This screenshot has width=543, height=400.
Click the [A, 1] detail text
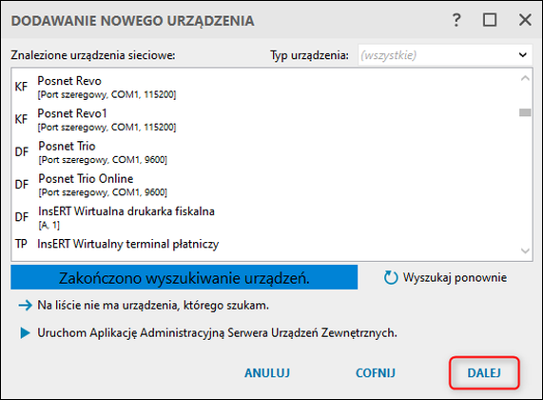(x=48, y=226)
